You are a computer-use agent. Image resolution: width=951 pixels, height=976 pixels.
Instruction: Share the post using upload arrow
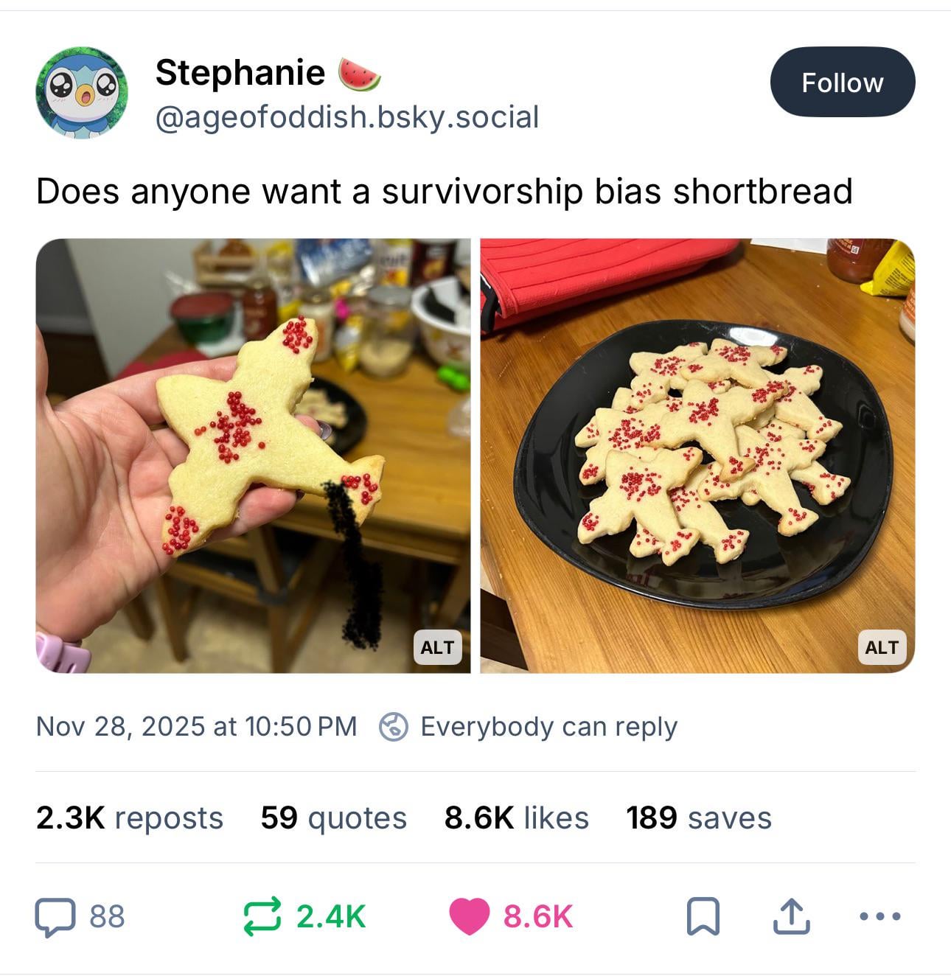coord(791,916)
